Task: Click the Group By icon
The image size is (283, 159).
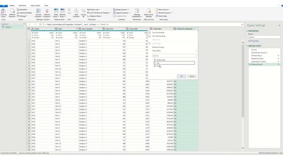Action: [84, 11]
